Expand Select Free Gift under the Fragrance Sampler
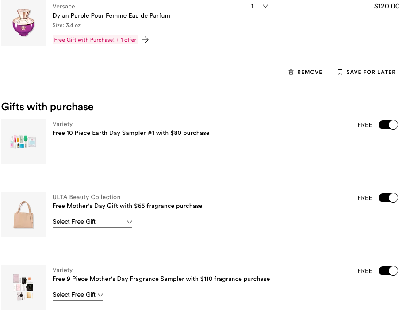The width and height of the screenshot is (414, 311). point(78,295)
